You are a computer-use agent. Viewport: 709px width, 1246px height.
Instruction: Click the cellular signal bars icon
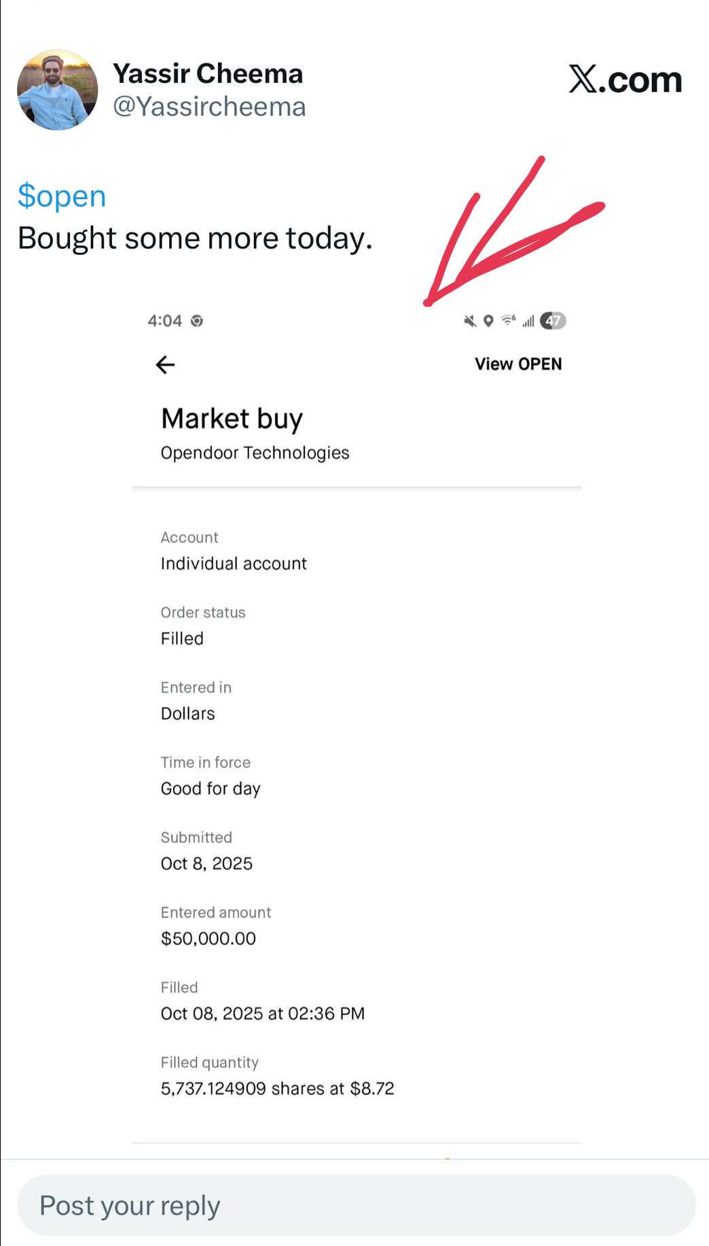[528, 321]
